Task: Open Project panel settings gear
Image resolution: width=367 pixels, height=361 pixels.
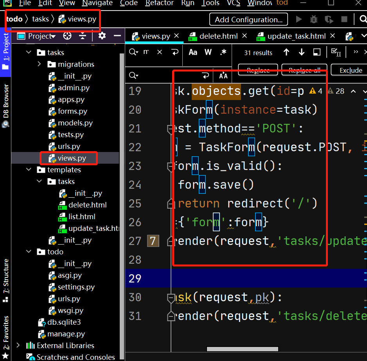Action: pyautogui.click(x=102, y=36)
